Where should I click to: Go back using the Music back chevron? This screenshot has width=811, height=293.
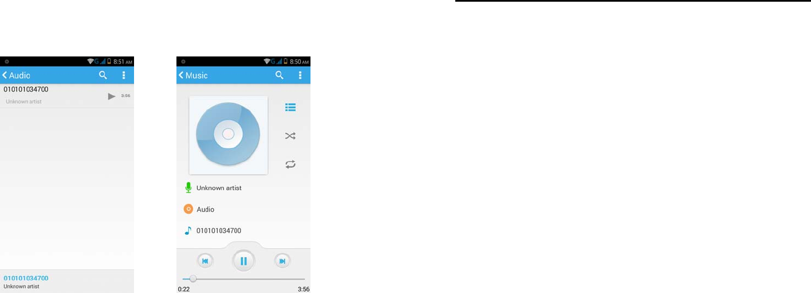click(x=181, y=75)
